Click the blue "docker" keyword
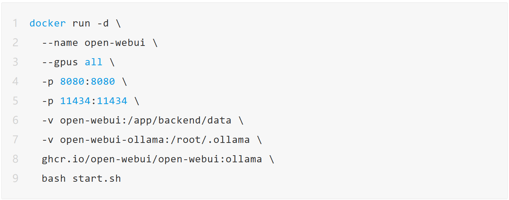 [x=48, y=23]
